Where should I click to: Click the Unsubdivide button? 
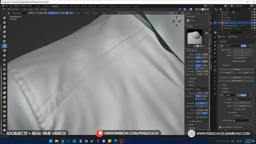(x=236, y=78)
